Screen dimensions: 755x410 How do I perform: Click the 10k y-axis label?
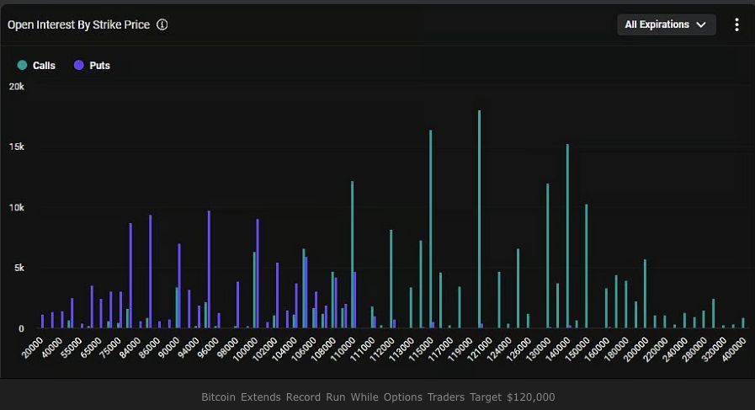tap(16, 208)
